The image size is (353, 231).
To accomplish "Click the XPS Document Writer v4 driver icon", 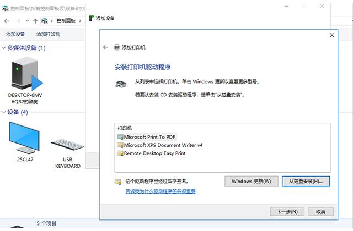I will pyautogui.click(x=120, y=145).
